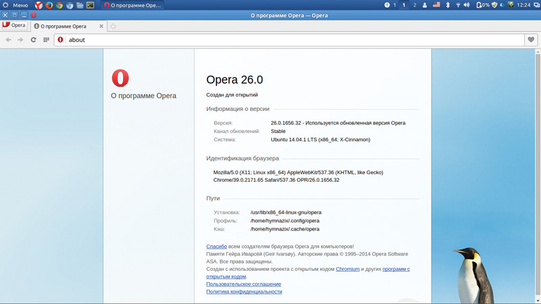Screen dimensions: 541x304
Task: Open terminal from the panel launcher
Action: 90,5
